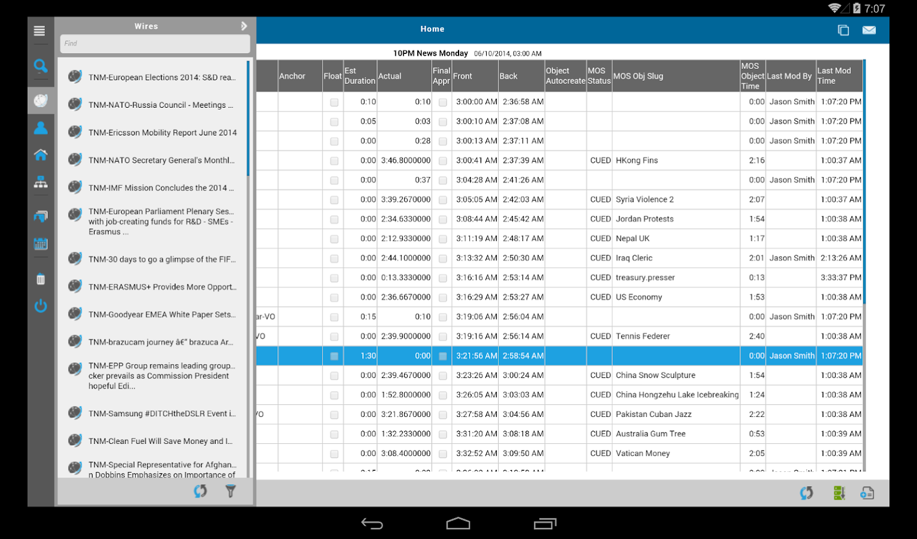Viewport: 917px width, 539px height.
Task: Open the 10PM News Monday rundown header
Action: click(x=430, y=53)
